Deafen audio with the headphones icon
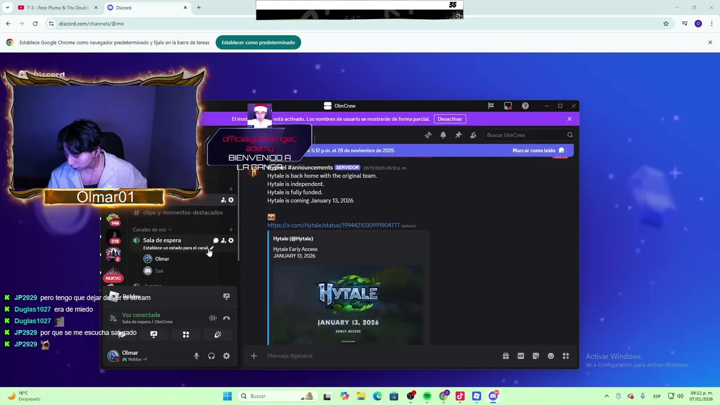Image resolution: width=720 pixels, height=405 pixels. pos(211,356)
